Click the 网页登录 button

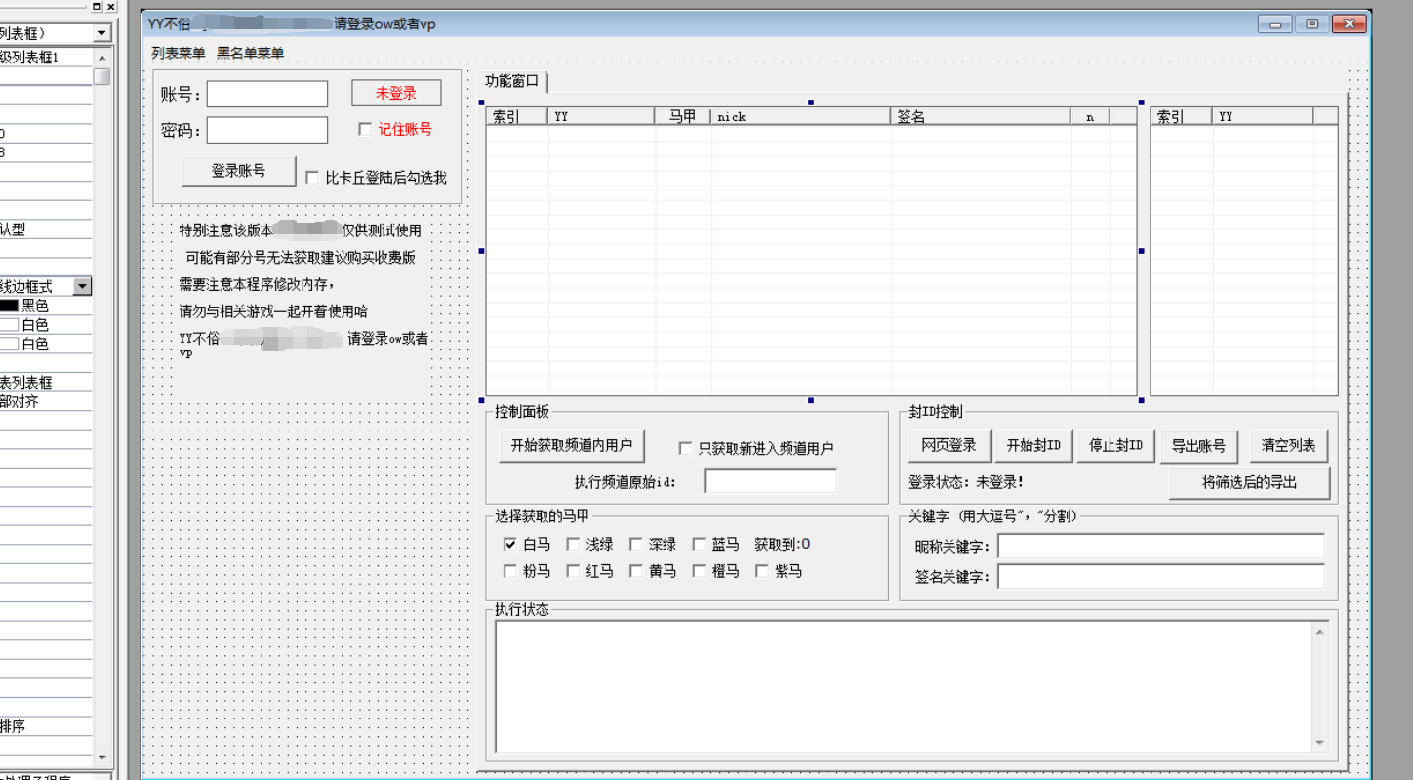click(x=949, y=446)
